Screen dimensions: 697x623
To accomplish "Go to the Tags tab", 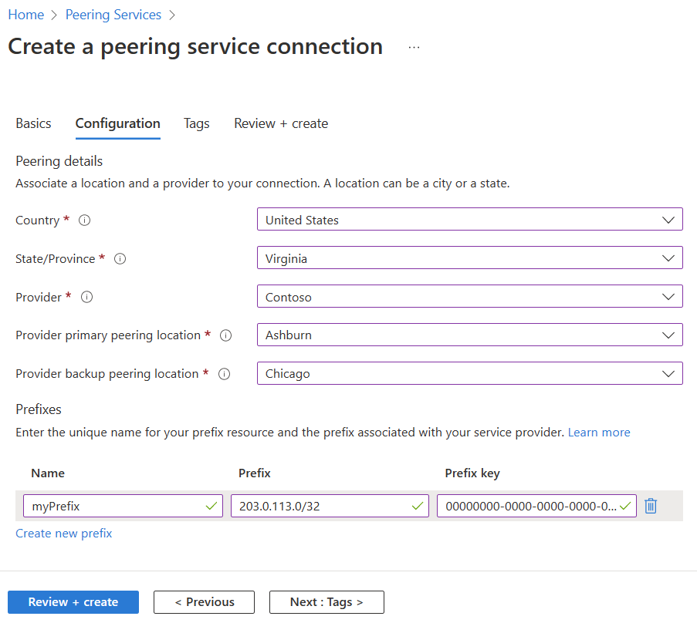I will click(x=197, y=123).
